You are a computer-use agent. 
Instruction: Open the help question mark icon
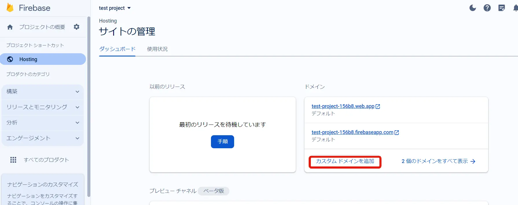(x=487, y=8)
